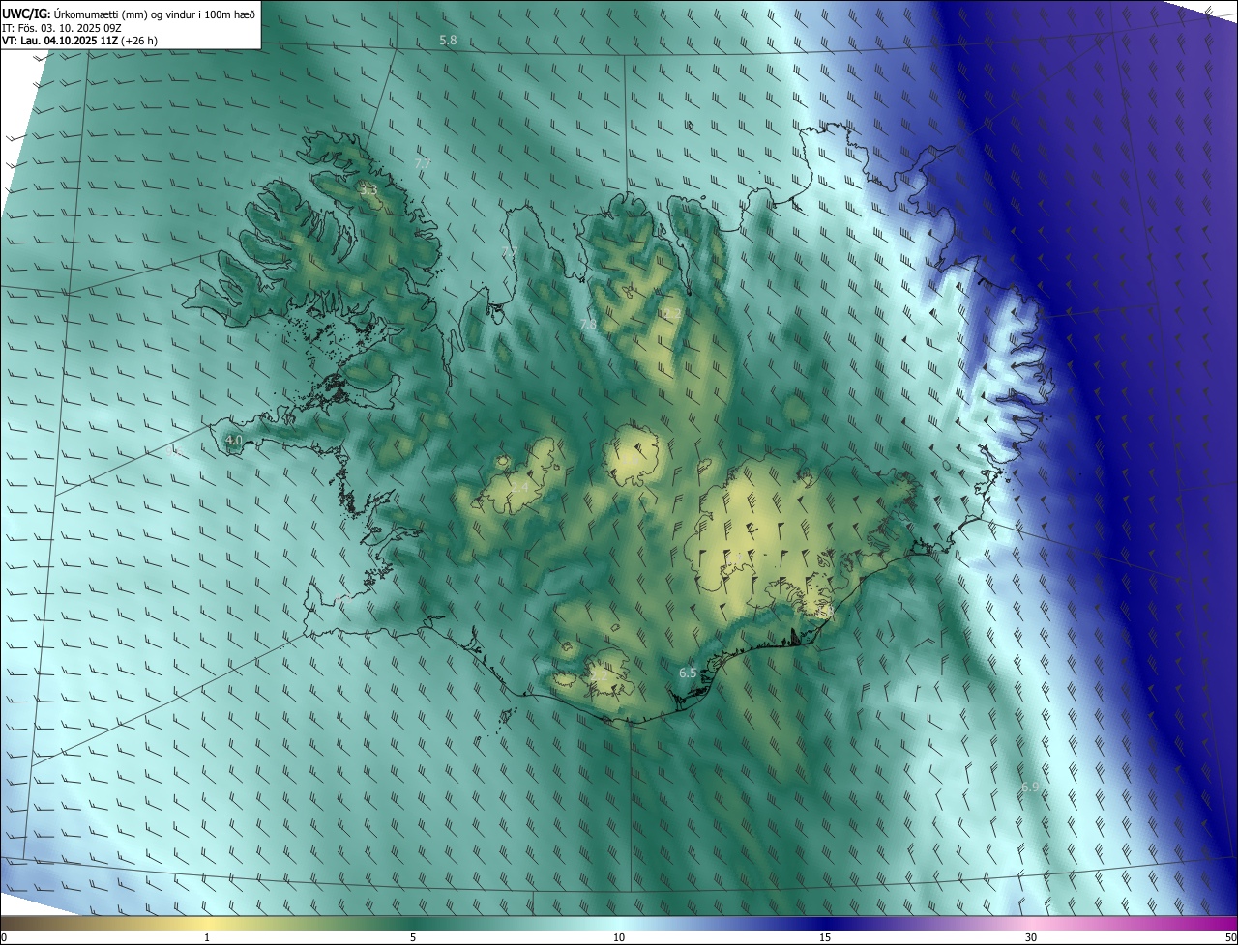Viewport: 1238px width, 945px height.
Task: Click the "UWC/IG:" title label
Action: [x=26, y=14]
